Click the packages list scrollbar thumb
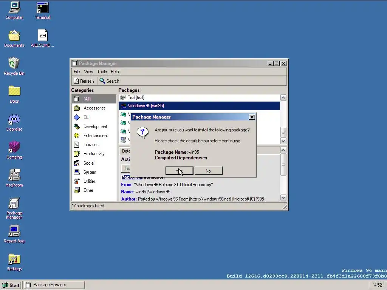Screen dimensions: 387x290 click(x=283, y=132)
